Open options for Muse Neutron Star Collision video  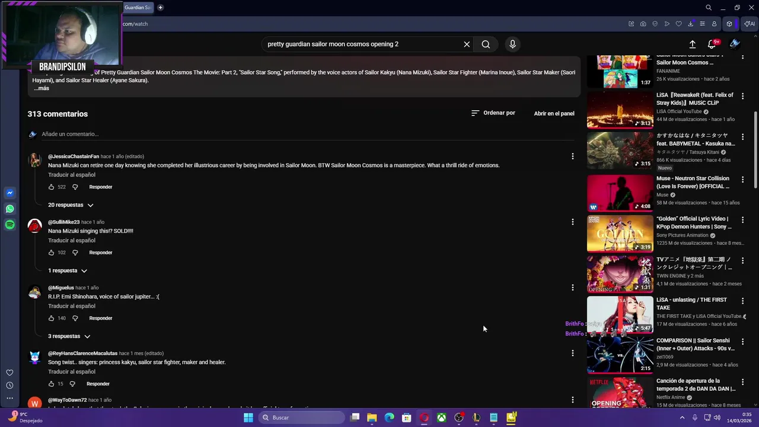[742, 179]
